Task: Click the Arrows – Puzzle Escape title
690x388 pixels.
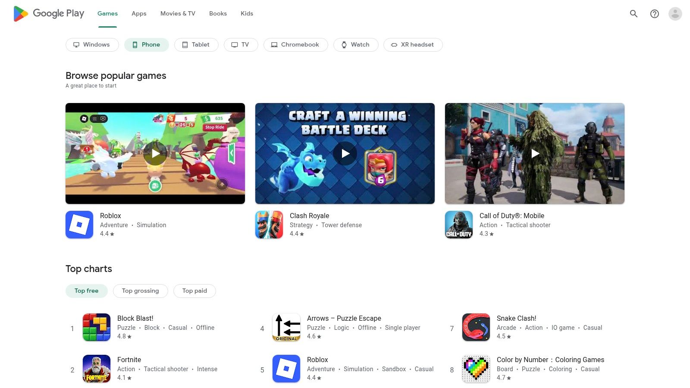Action: pos(344,318)
